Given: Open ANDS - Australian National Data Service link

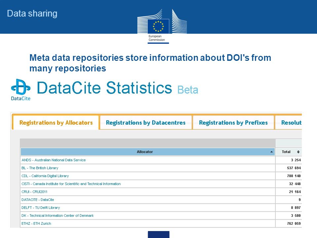Looking at the screenshot, I should click(53, 160).
